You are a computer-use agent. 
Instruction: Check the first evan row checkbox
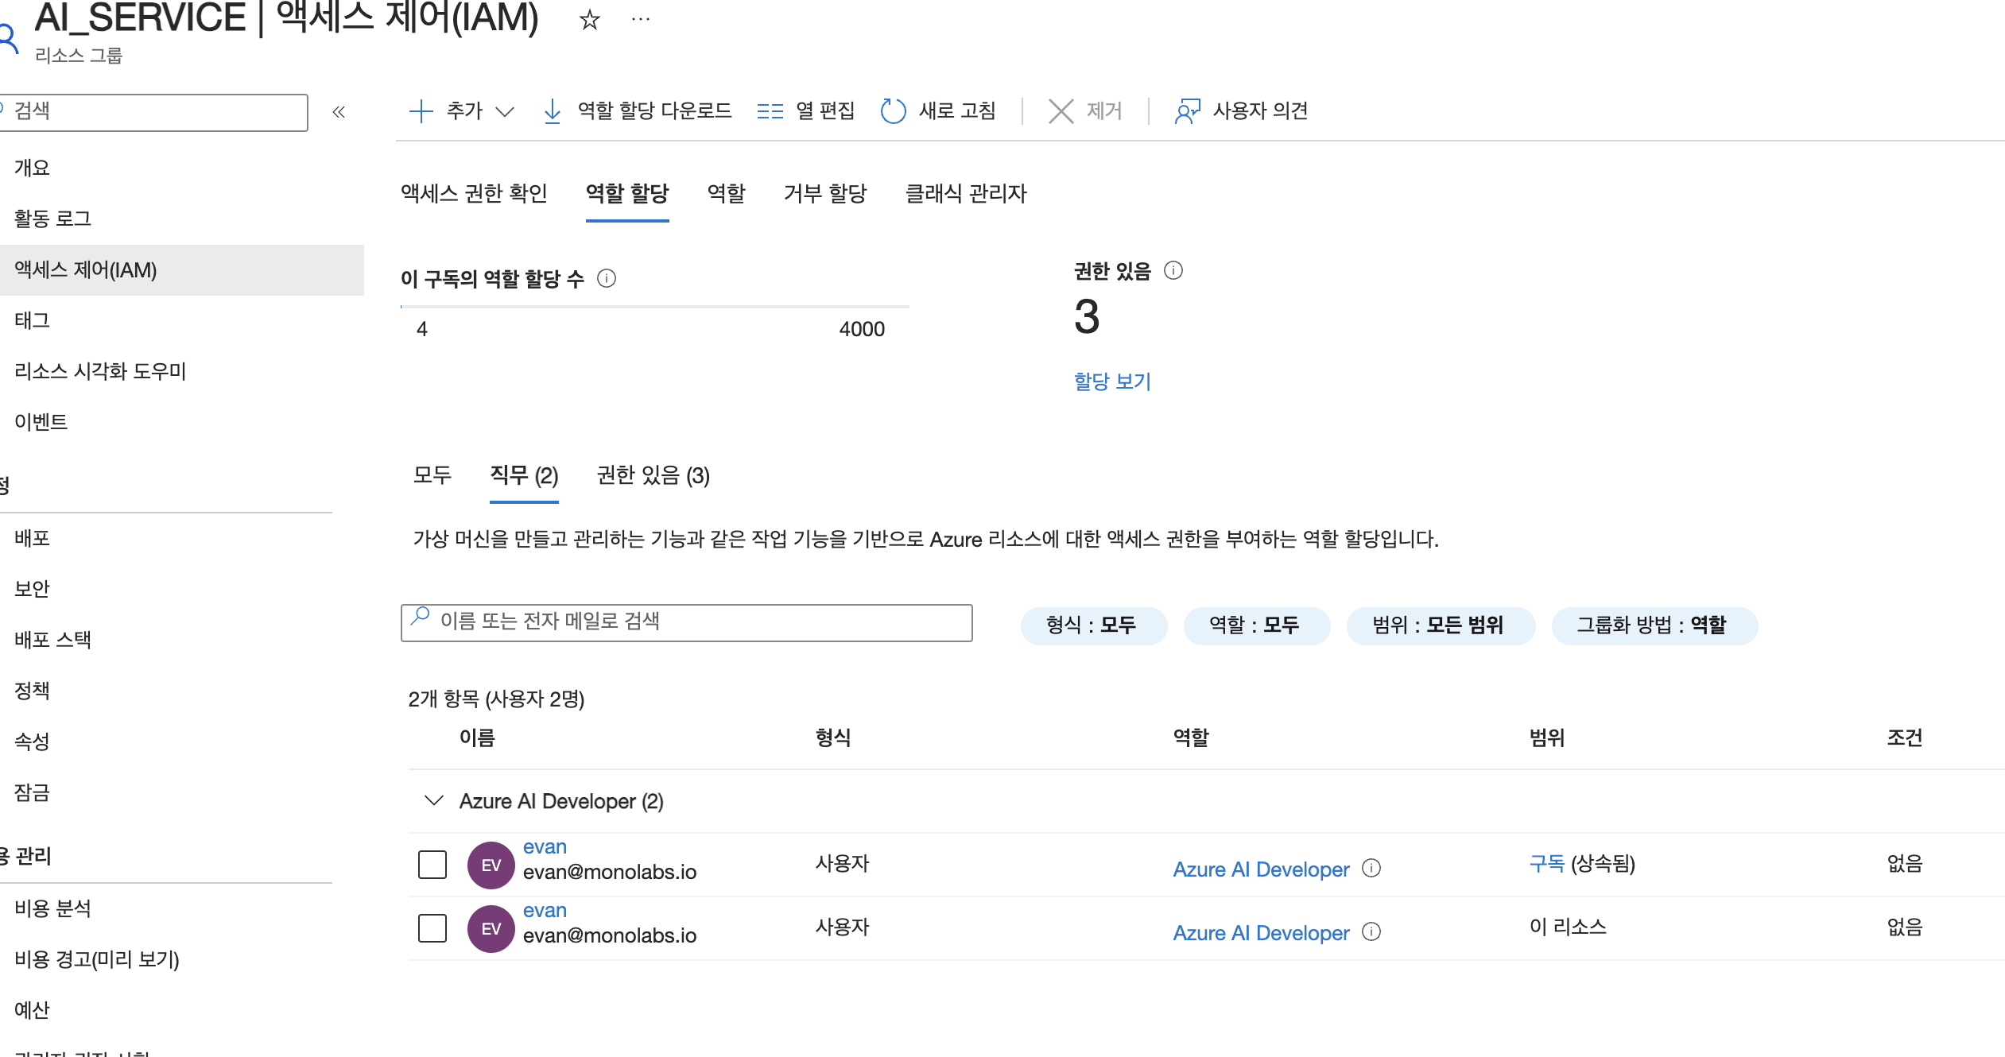pos(432,865)
